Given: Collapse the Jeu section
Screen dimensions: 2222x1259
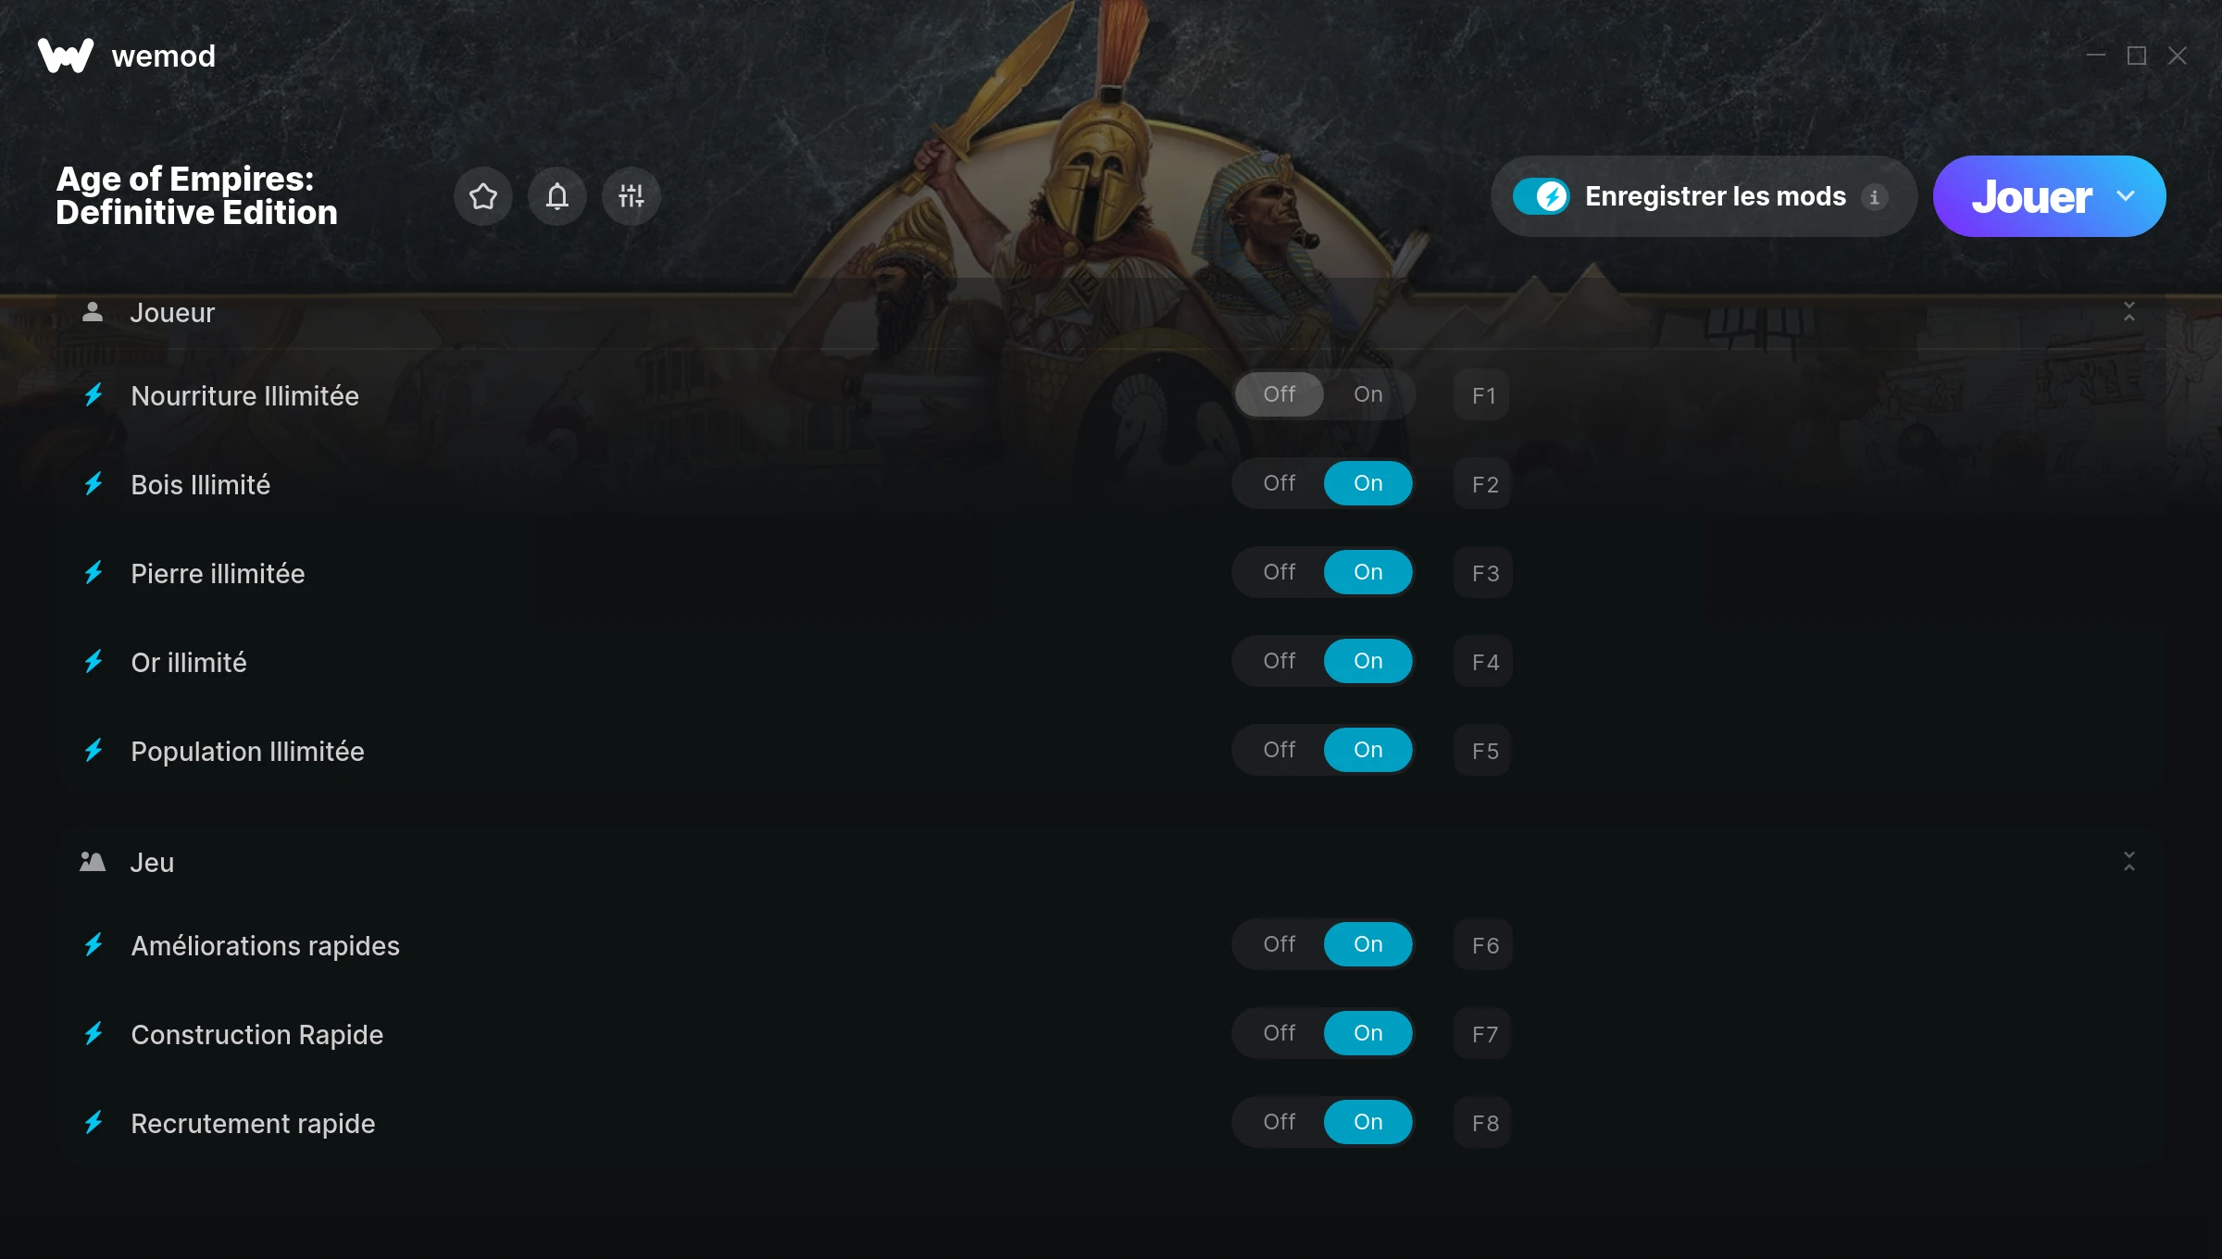Looking at the screenshot, I should (x=2129, y=862).
